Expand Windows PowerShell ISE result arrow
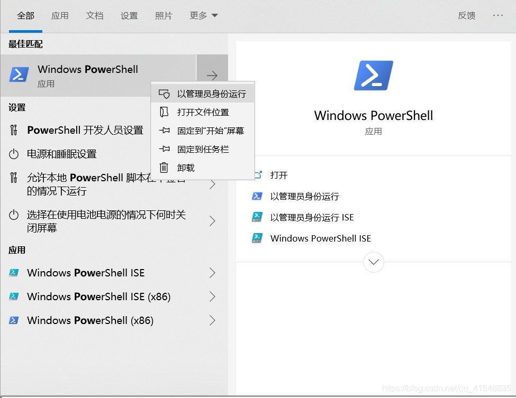516x398 pixels. [x=212, y=273]
